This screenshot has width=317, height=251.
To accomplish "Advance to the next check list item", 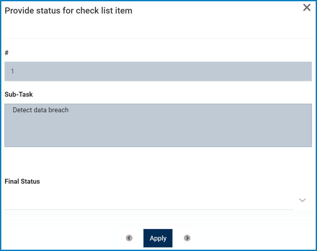I will 187,238.
